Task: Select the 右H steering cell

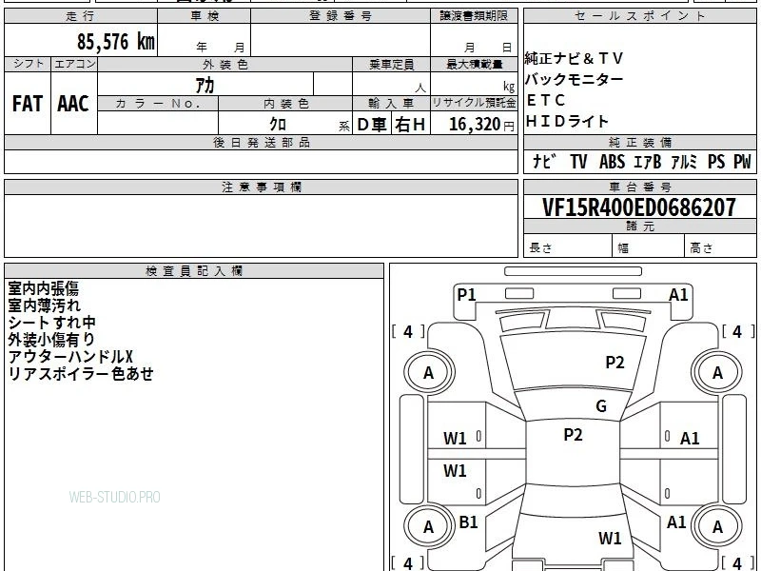Action: (410, 125)
